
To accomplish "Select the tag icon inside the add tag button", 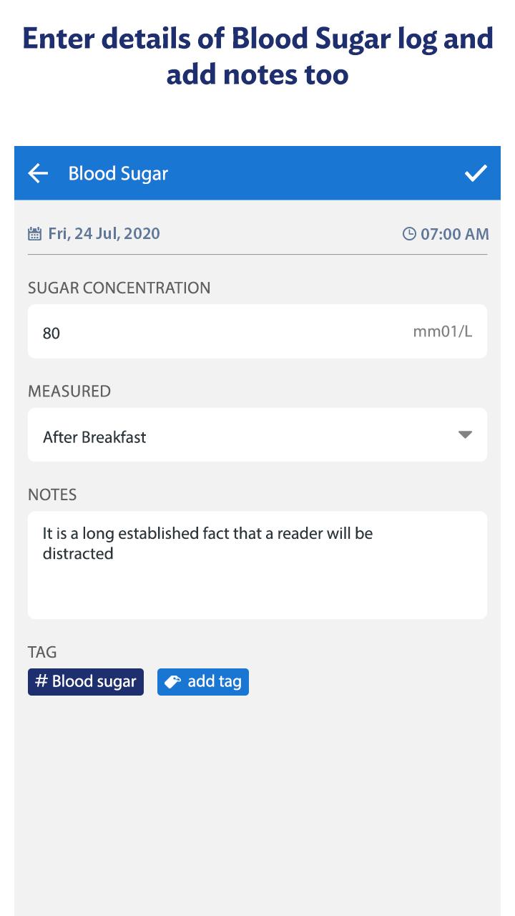I will (x=175, y=681).
